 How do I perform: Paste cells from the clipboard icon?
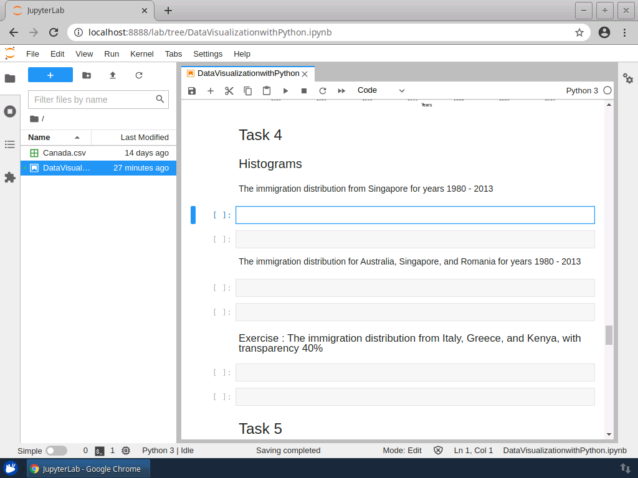pos(267,91)
